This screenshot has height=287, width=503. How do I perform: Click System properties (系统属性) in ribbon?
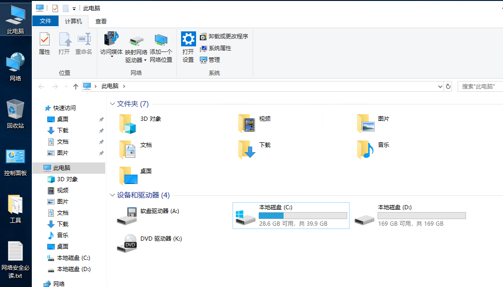[215, 48]
